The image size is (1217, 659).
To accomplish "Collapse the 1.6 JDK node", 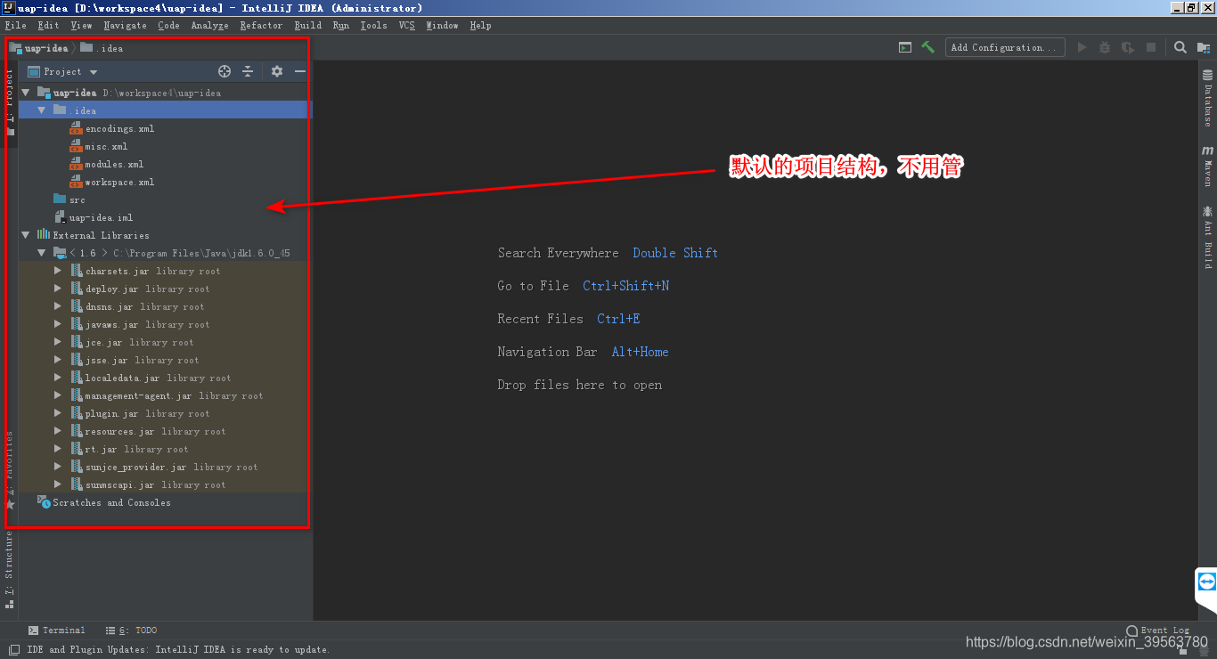I will (x=41, y=253).
